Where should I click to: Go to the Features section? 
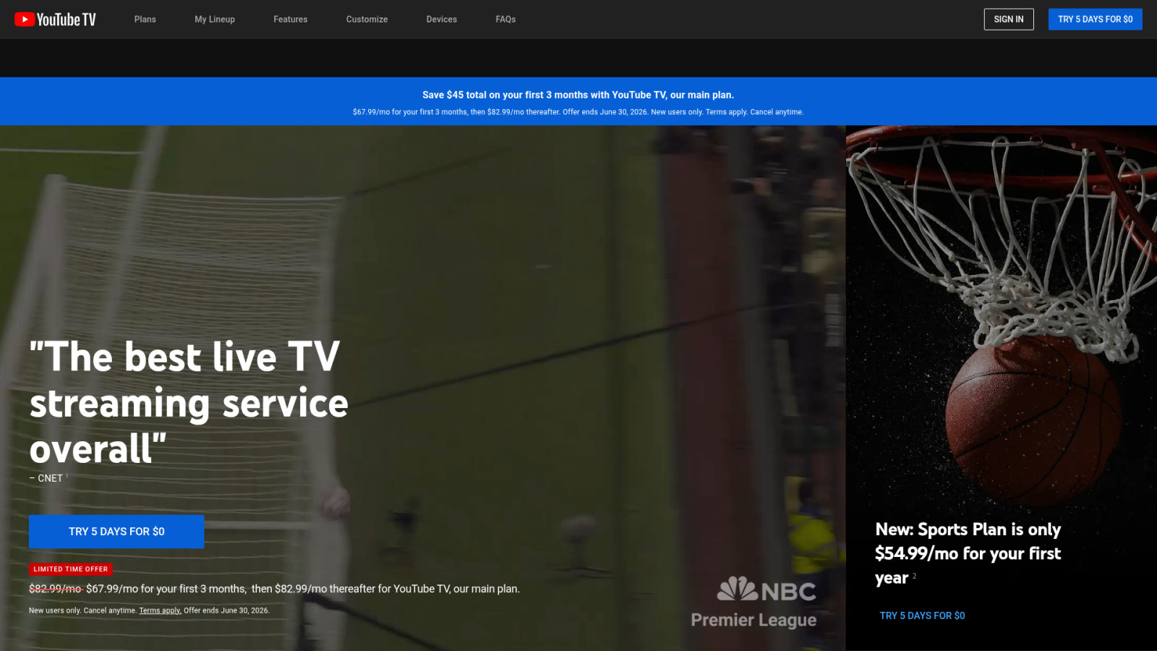(290, 20)
